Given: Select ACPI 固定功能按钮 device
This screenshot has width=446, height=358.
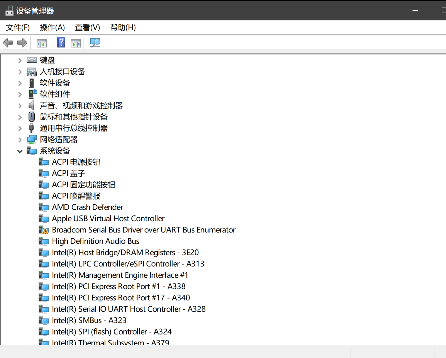Looking at the screenshot, I should (83, 185).
